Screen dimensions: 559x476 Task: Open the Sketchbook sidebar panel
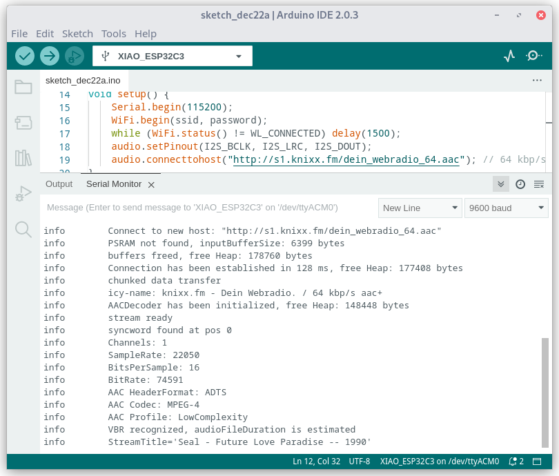click(23, 88)
